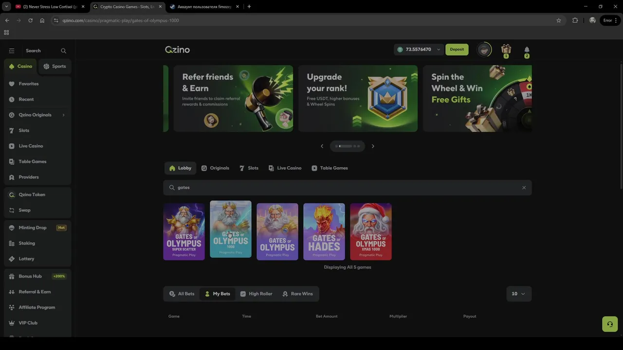623x350 pixels.
Task: Open the notifications bell
Action: (x=527, y=50)
